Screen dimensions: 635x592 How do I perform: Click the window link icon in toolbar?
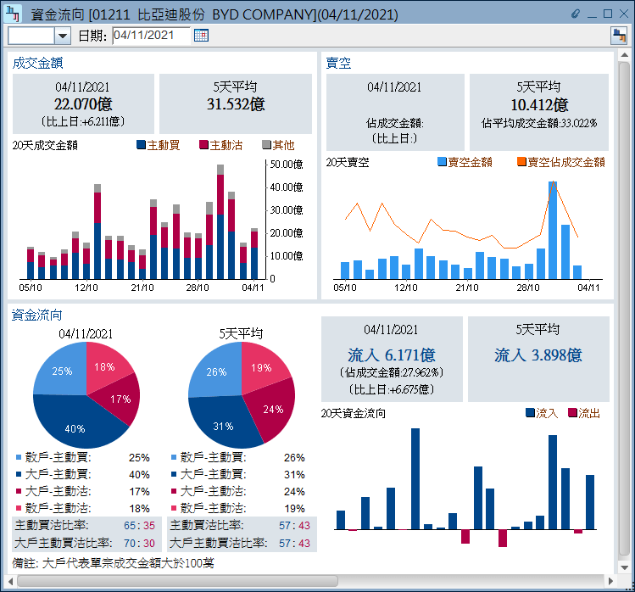click(618, 35)
